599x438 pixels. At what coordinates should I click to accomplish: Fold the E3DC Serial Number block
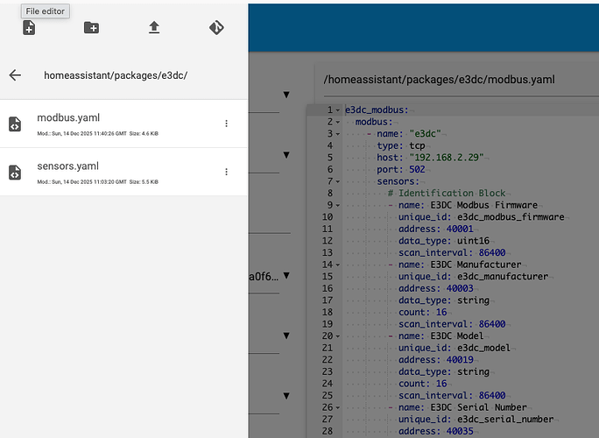pos(339,407)
